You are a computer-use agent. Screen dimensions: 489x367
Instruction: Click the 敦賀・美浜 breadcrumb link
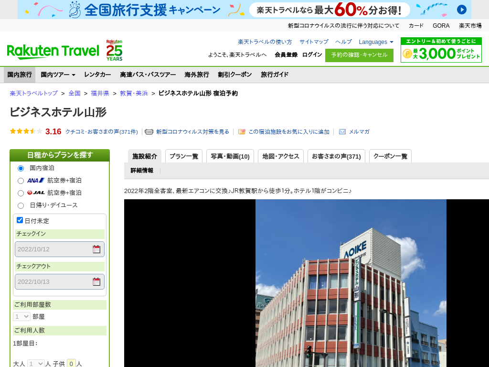pos(134,93)
